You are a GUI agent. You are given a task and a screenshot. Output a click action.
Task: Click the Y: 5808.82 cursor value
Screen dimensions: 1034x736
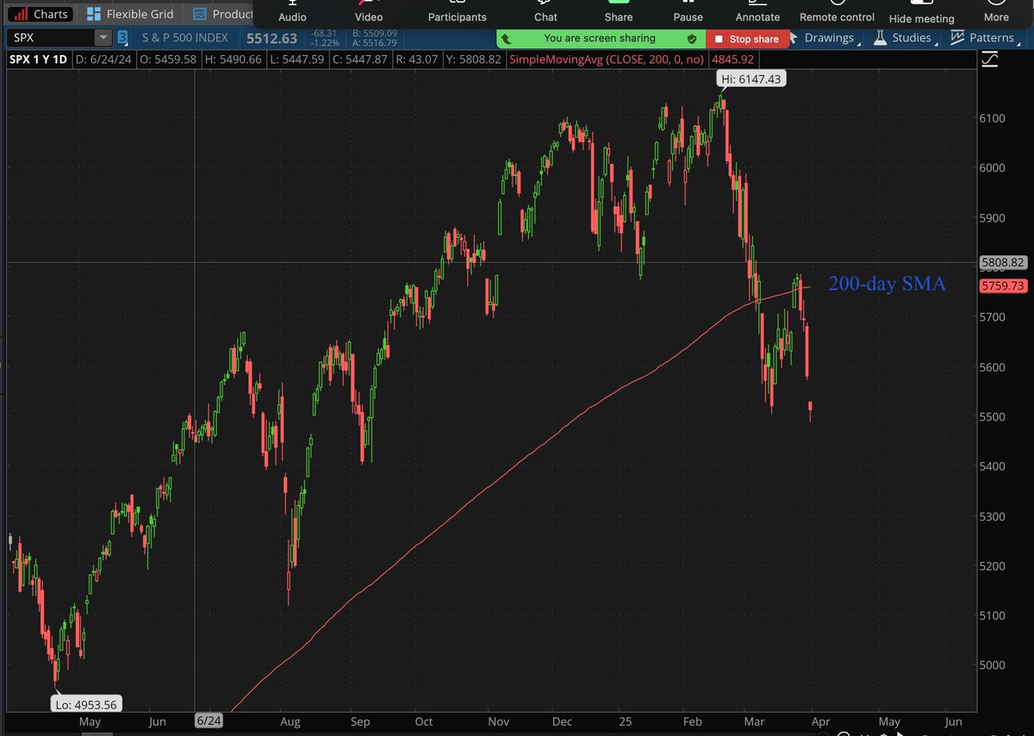click(x=476, y=59)
